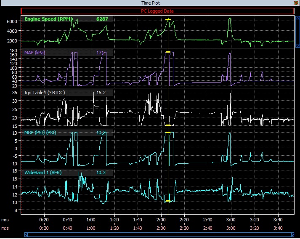Click the MGP value 10.2

pos(101,133)
